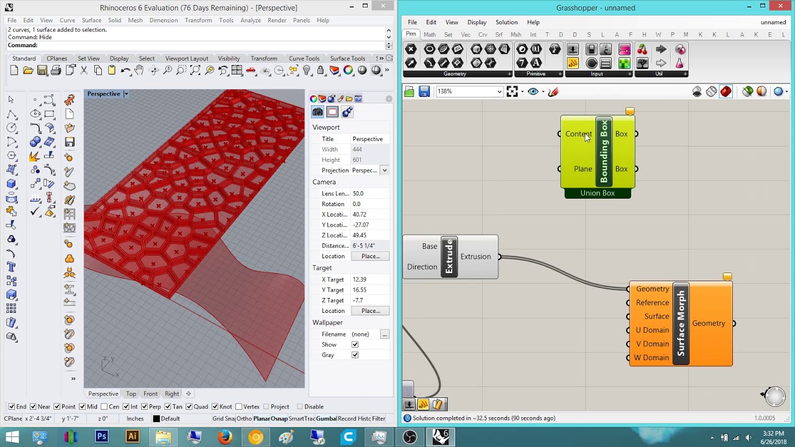Open the Solution menu in Grasshopper
This screenshot has width=795, height=447.
point(506,22)
